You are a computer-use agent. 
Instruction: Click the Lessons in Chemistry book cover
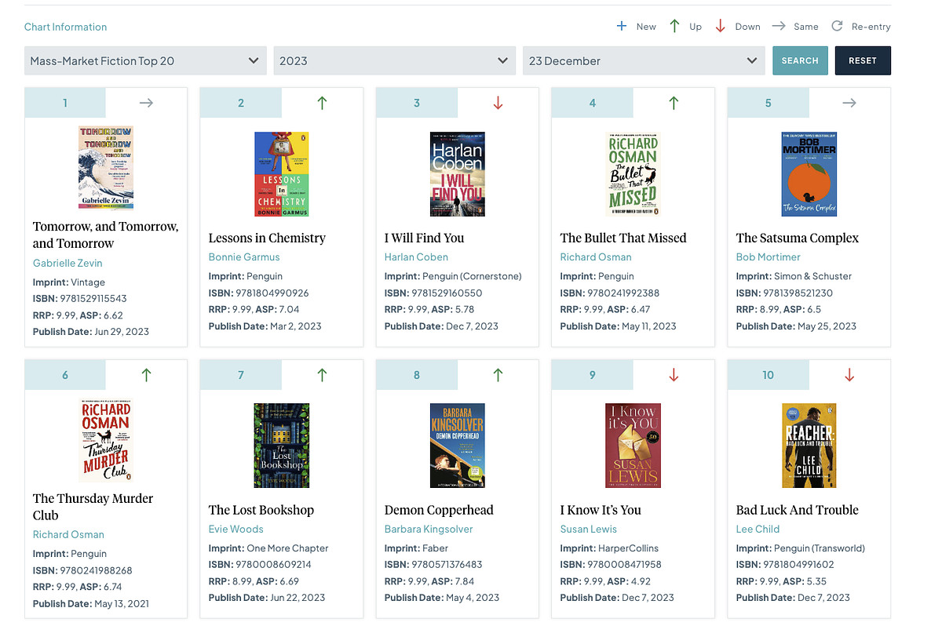(x=282, y=174)
